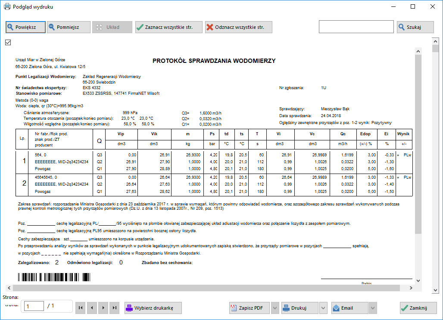Viewport: 443px width, 320px height.
Task: Focus the search text field
Action: click(356, 27)
